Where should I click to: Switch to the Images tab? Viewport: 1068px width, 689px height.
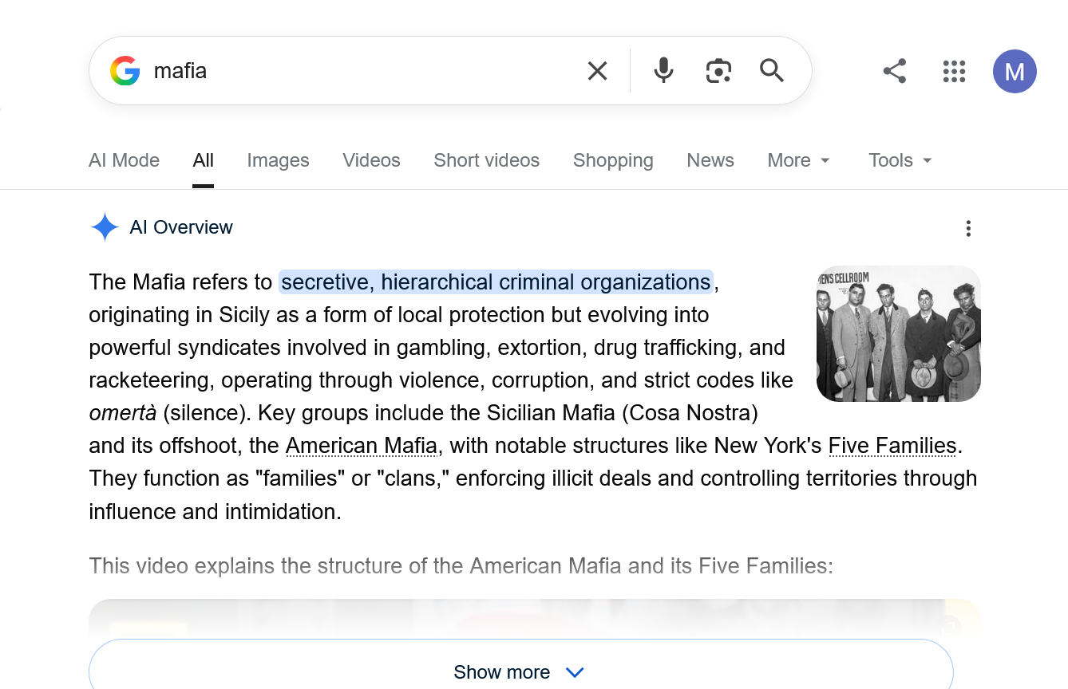click(278, 160)
